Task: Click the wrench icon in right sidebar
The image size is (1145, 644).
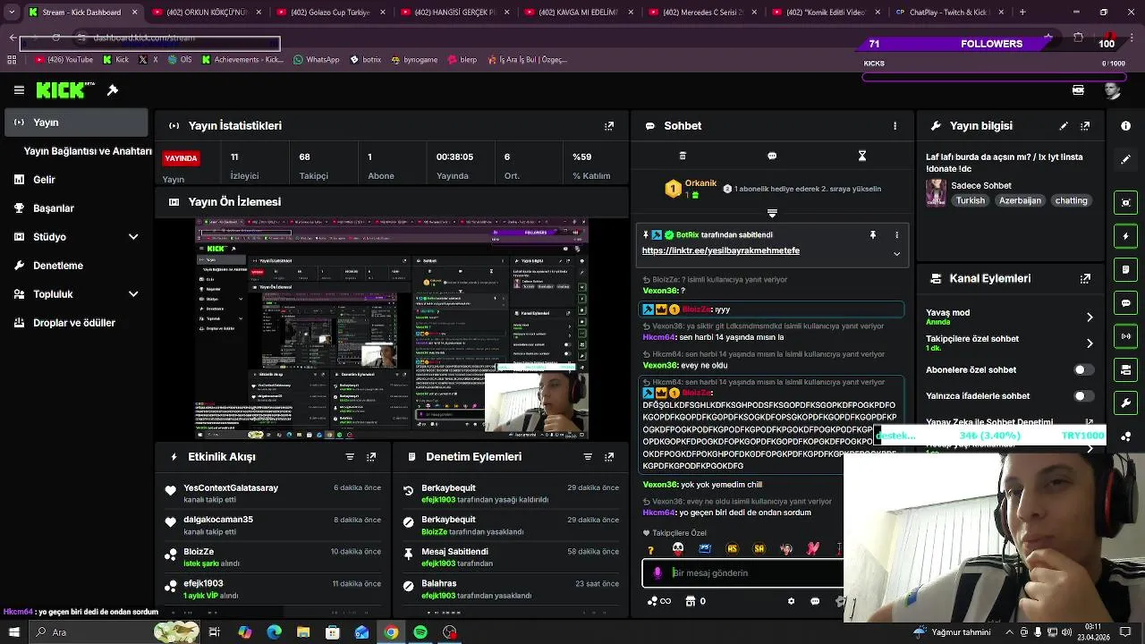Action: pyautogui.click(x=1126, y=402)
